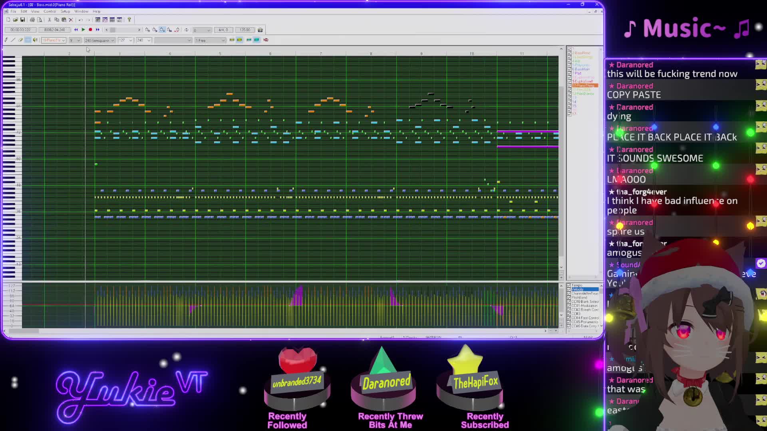The width and height of the screenshot is (767, 431).
Task: Toggle the 10-PianoThing track checkbox
Action: [x=569, y=85]
